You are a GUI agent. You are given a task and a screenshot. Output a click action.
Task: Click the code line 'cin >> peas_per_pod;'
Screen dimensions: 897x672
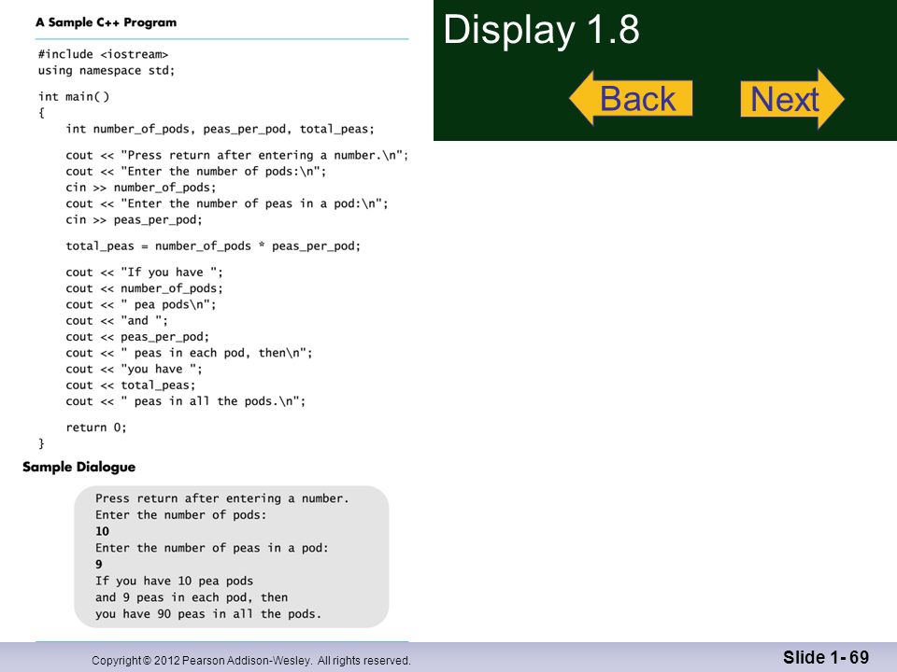(x=134, y=220)
